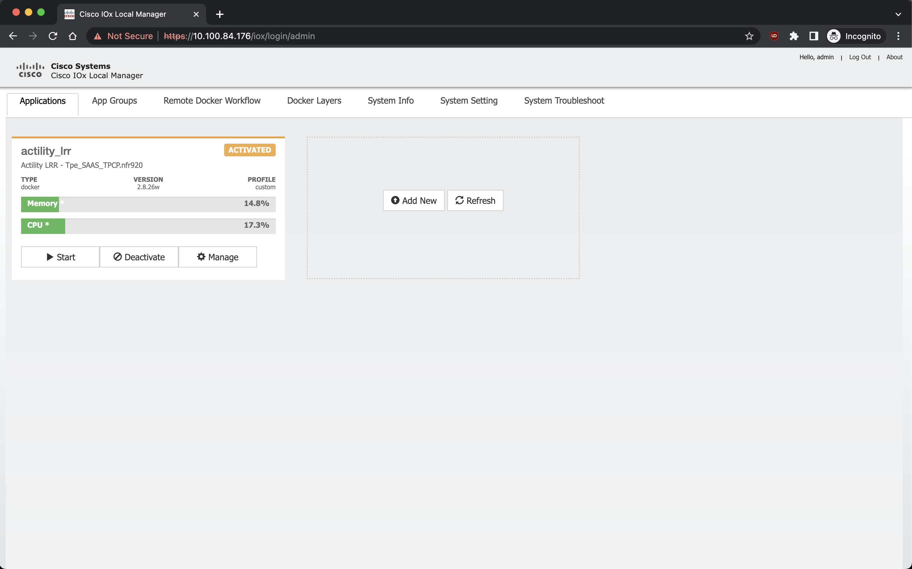Click the Not Secure warning indicator

(x=124, y=36)
